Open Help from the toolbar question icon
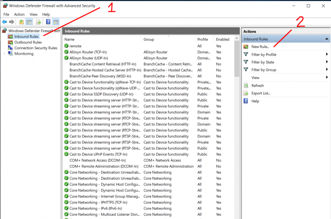 point(48,22)
